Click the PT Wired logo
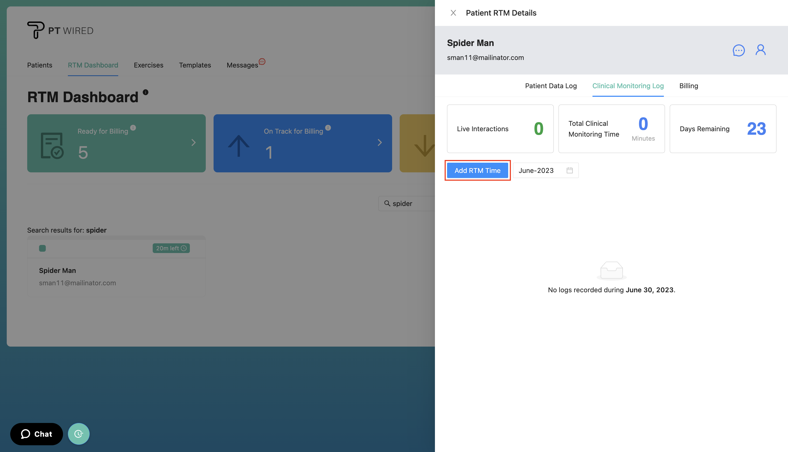The image size is (788, 452). (60, 30)
